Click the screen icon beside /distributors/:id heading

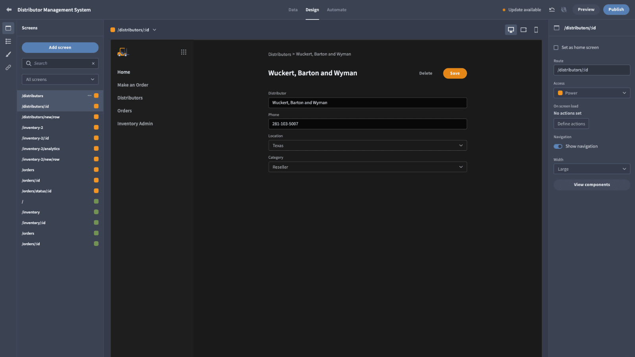(x=556, y=28)
